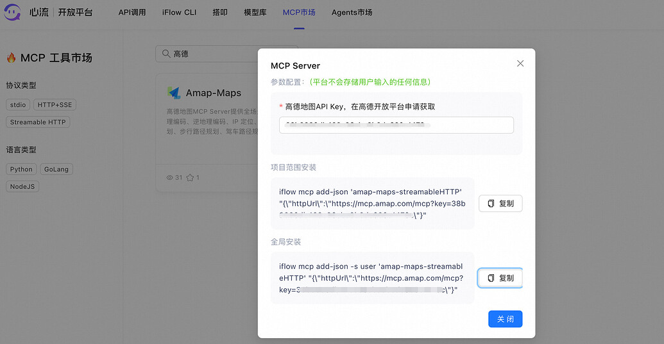Viewport: 664px width, 344px height.
Task: Click the 协议类型 section heading
Action: 21,85
